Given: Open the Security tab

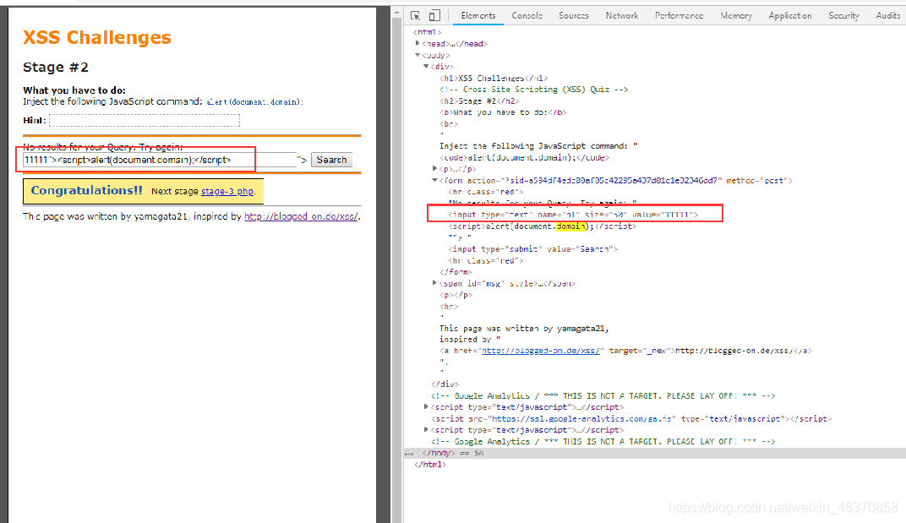Looking at the screenshot, I should pos(843,15).
